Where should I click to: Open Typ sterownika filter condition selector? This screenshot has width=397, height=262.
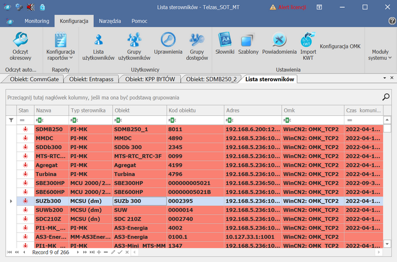point(74,120)
